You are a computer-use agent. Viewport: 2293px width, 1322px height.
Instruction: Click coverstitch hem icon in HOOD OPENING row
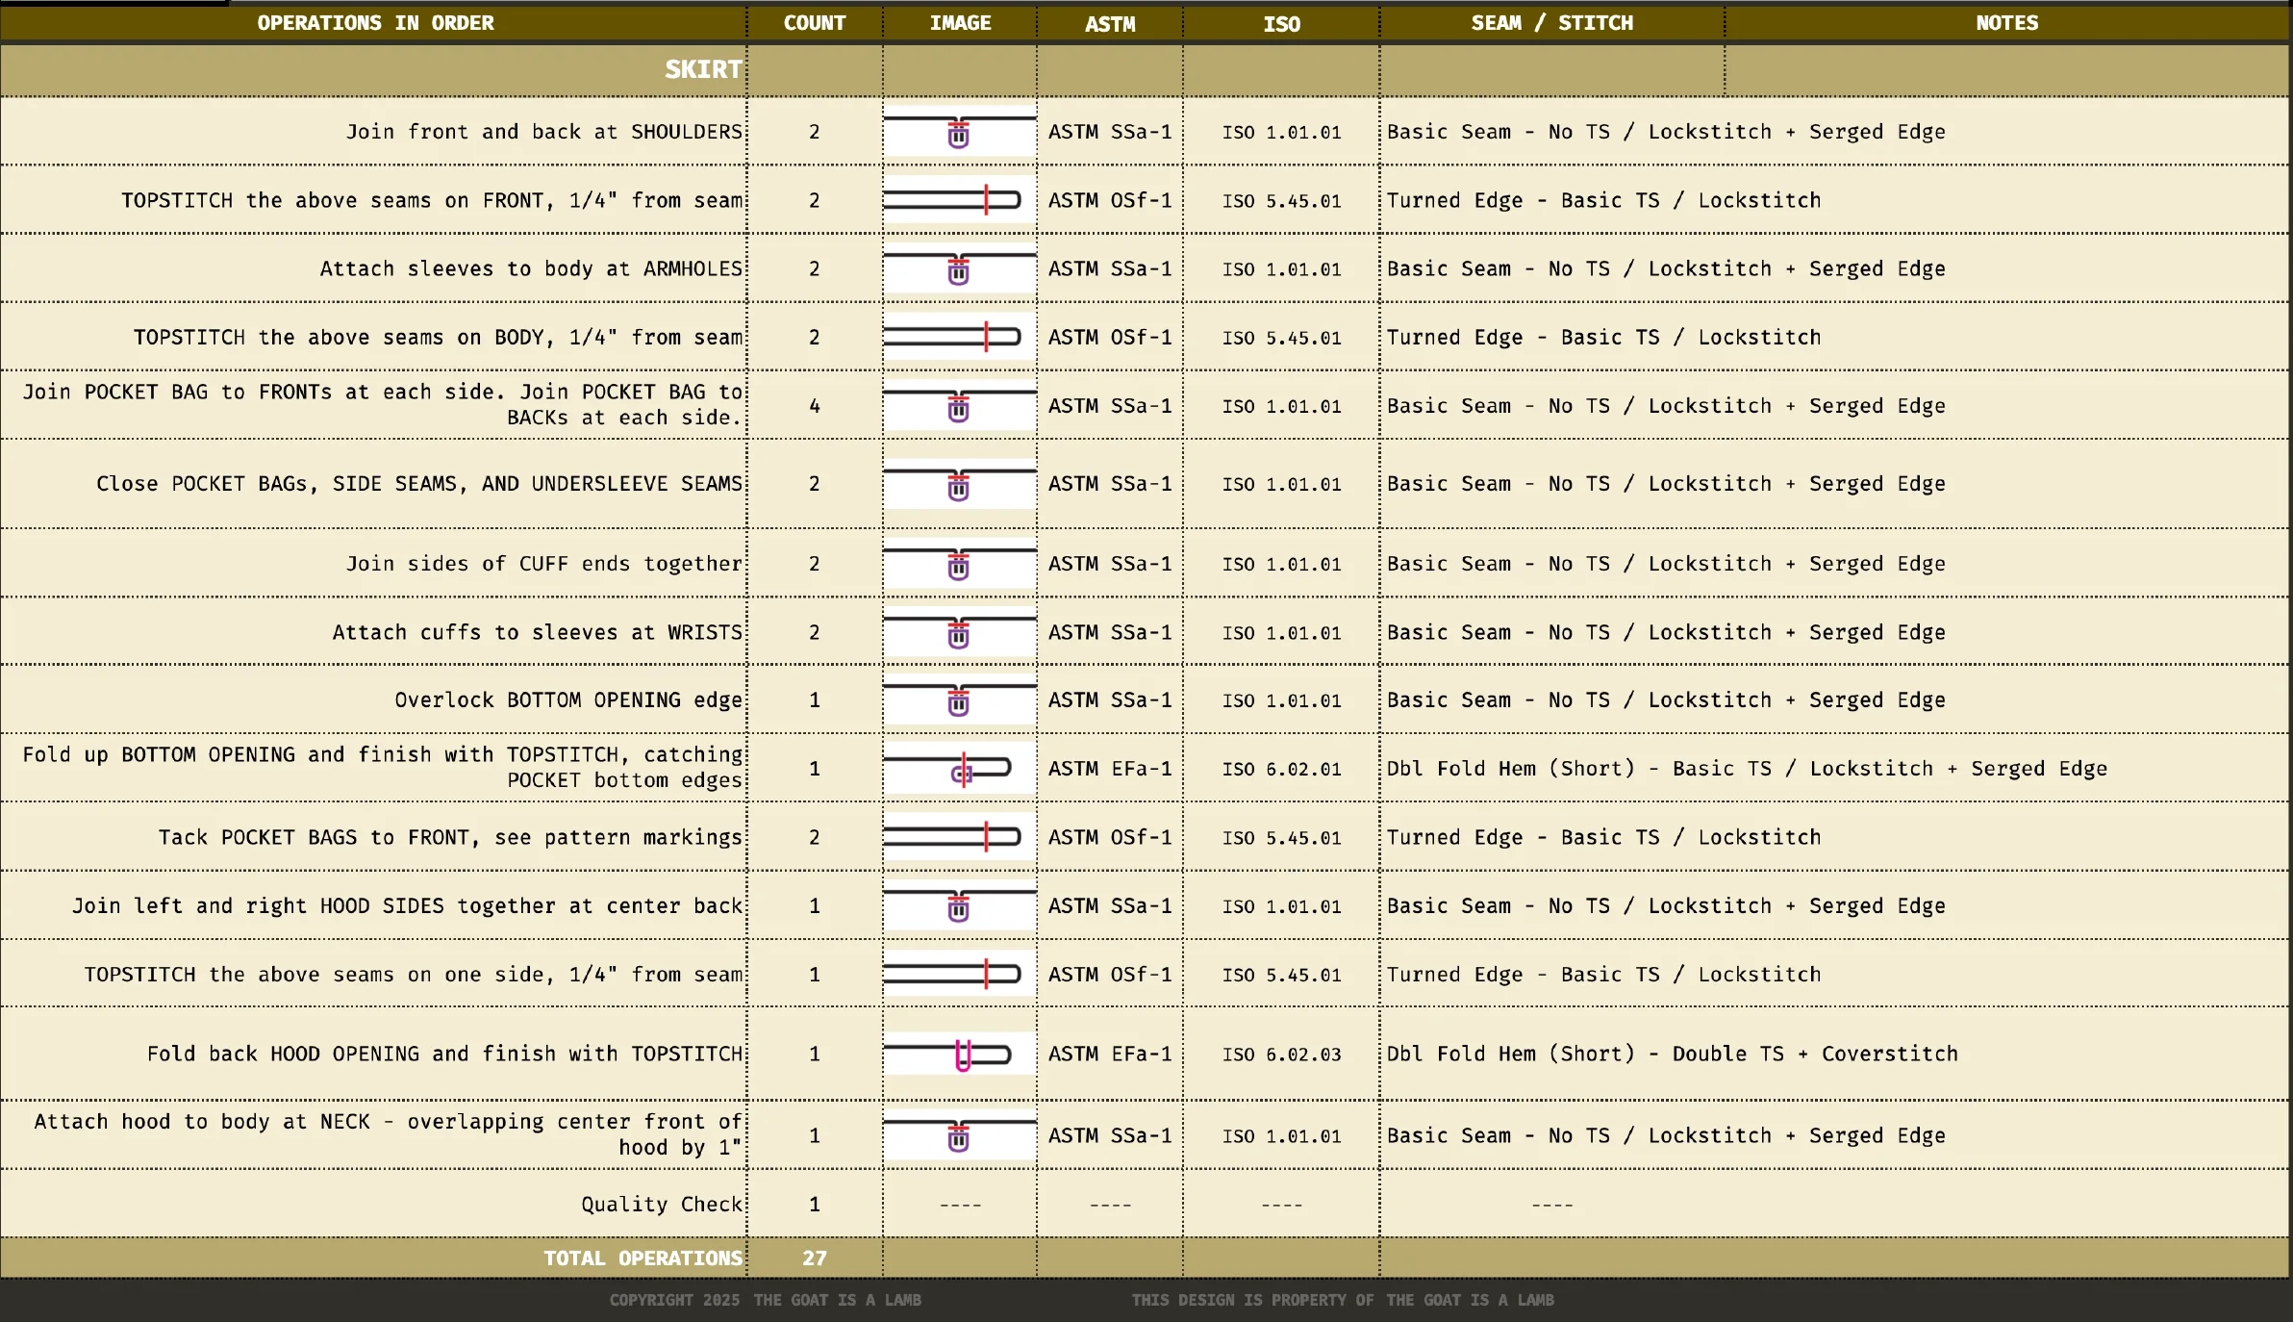point(959,1054)
